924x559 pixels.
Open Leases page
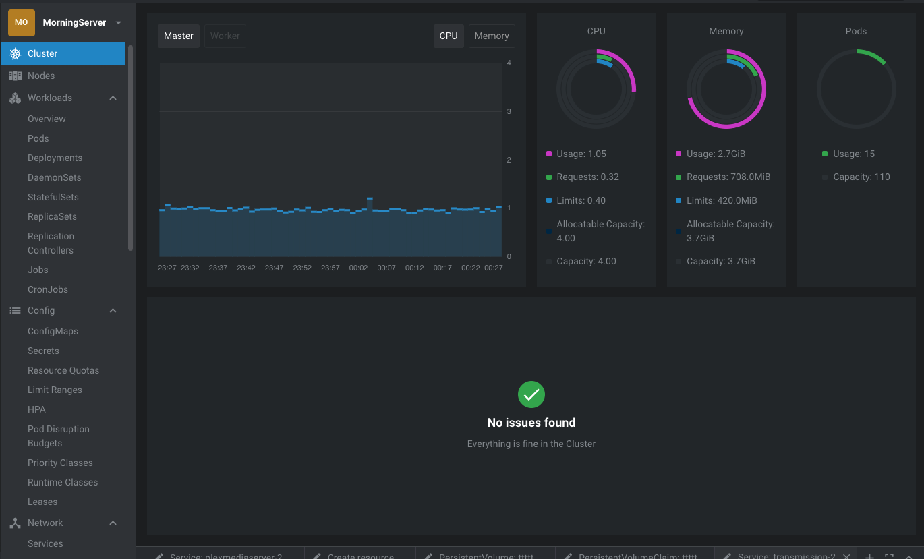pyautogui.click(x=42, y=502)
